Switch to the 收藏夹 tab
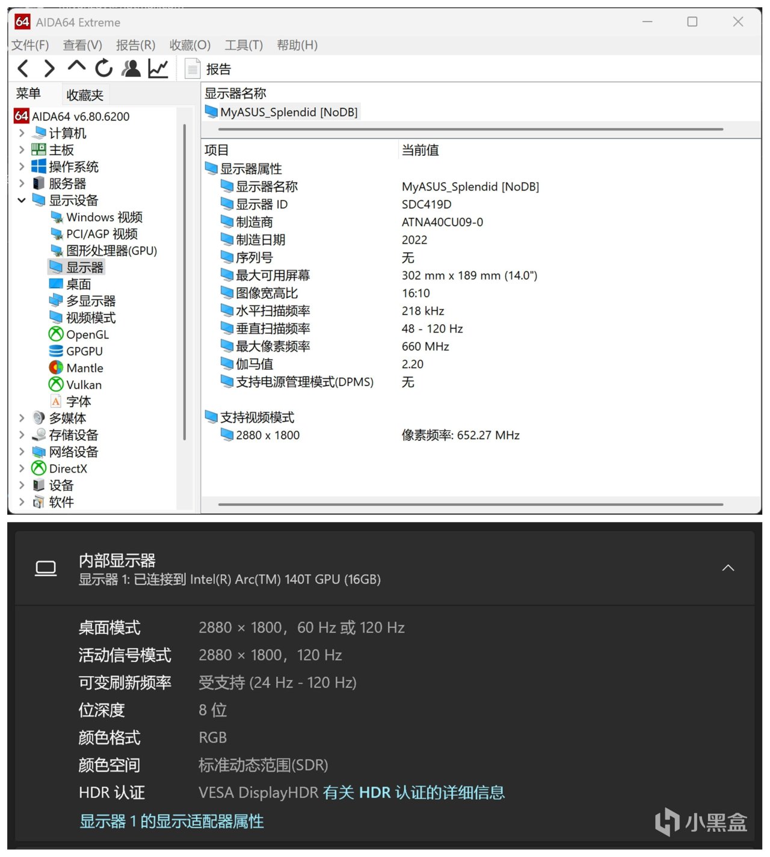This screenshot has height=857, width=770. click(x=85, y=95)
